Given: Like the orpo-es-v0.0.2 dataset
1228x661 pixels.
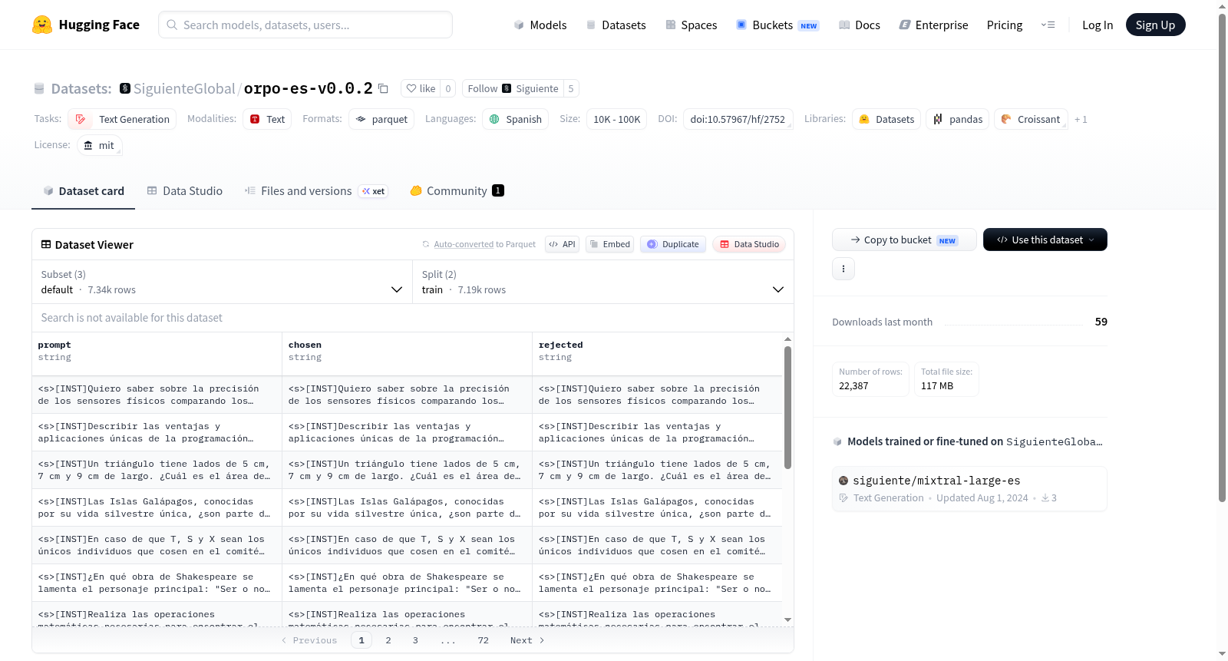Looking at the screenshot, I should click(421, 88).
